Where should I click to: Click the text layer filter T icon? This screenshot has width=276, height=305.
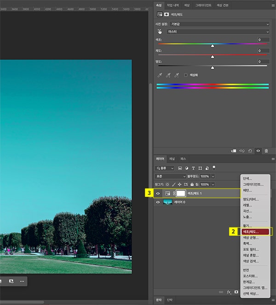click(x=193, y=168)
